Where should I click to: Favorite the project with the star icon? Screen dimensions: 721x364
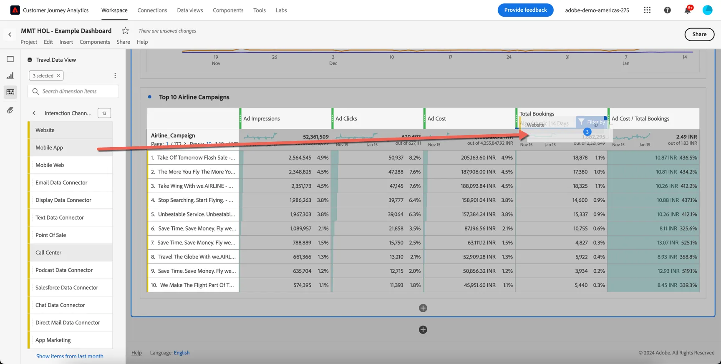(x=125, y=30)
